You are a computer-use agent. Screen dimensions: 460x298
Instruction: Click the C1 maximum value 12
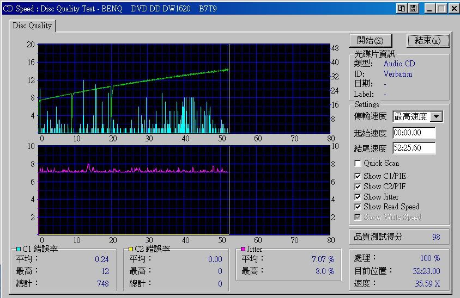point(105,271)
